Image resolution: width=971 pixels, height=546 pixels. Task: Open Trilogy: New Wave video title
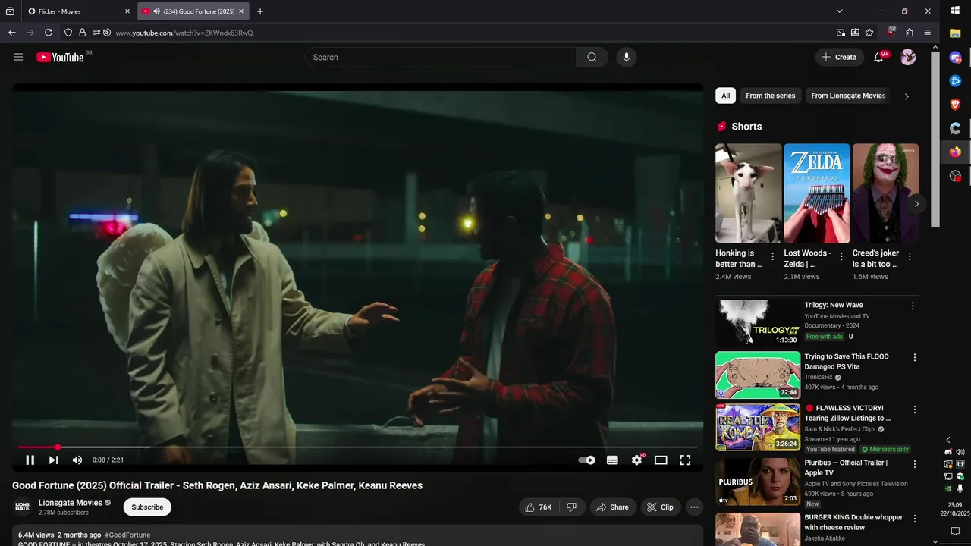coord(834,305)
